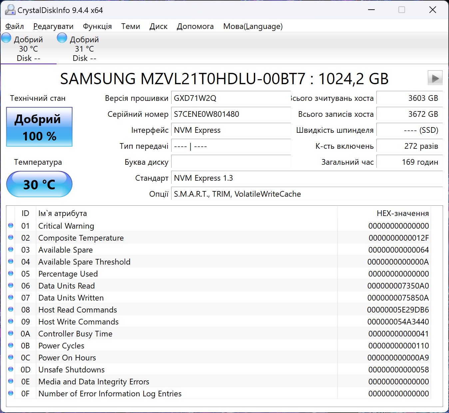Screen dimensions: 449x413
Task: Open the Допомога menu
Action: point(195,26)
